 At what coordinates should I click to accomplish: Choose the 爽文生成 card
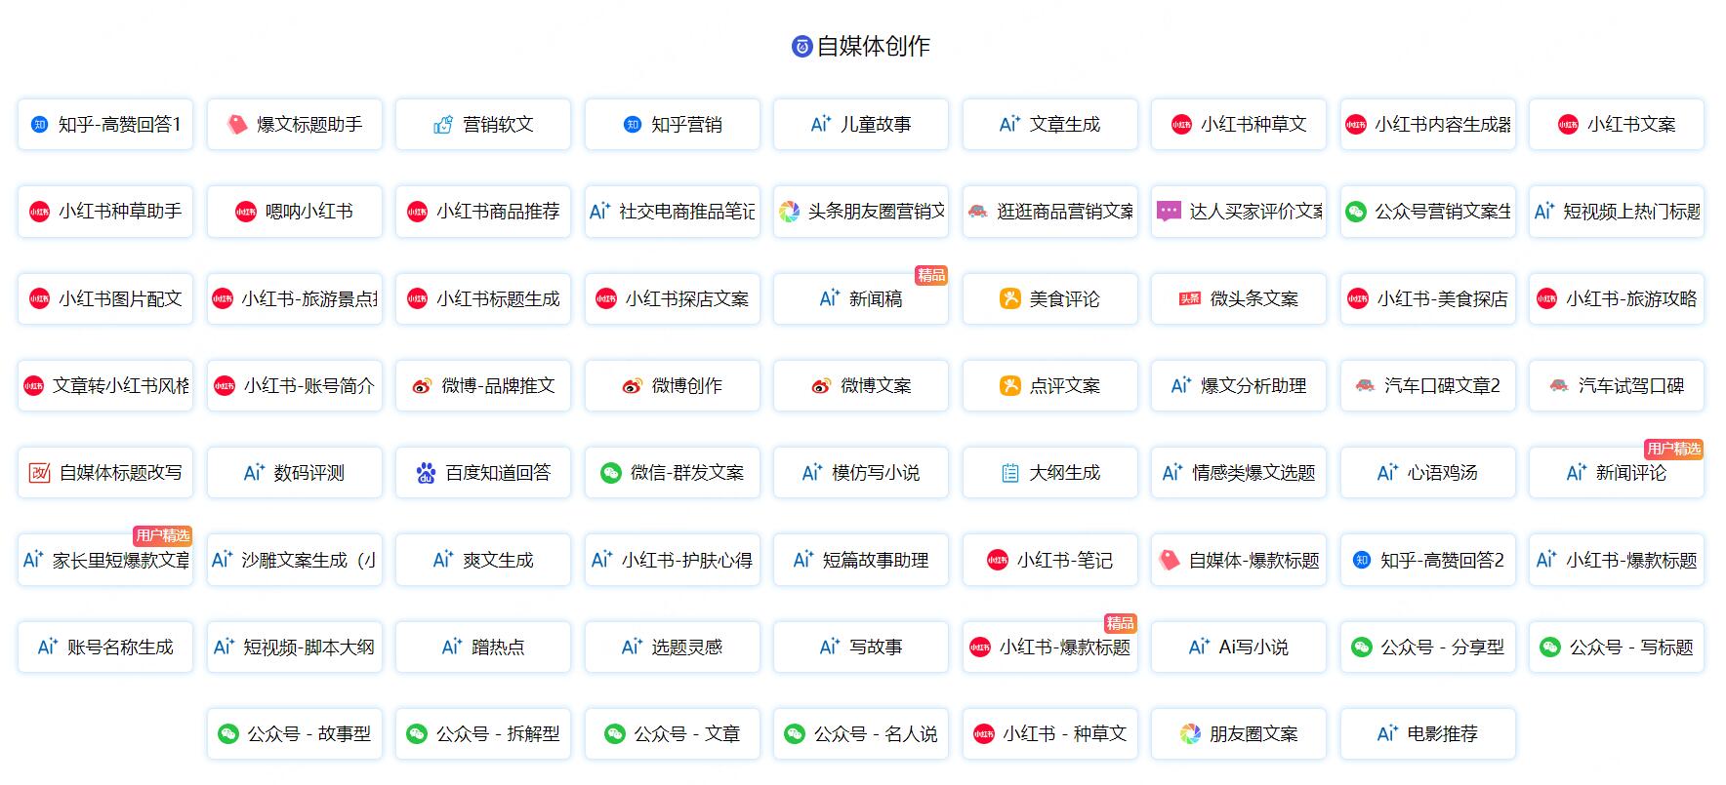(483, 560)
